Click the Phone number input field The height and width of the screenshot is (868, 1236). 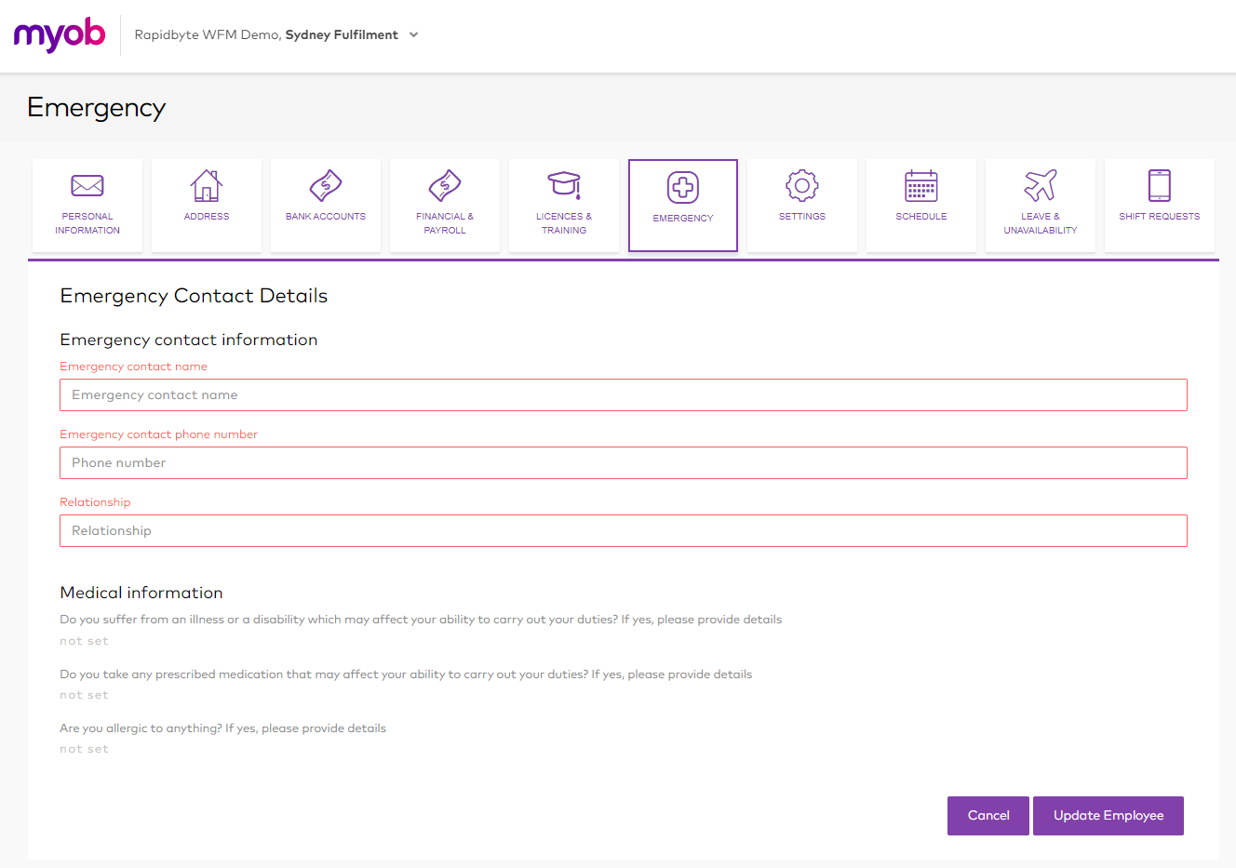[624, 462]
